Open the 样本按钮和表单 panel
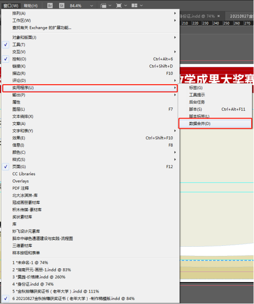254x304 pixels. 90,253
